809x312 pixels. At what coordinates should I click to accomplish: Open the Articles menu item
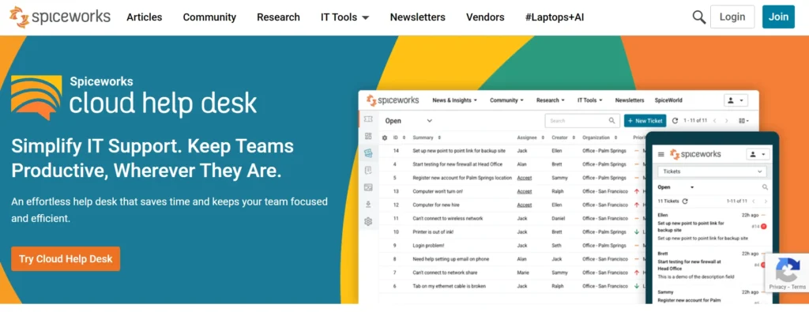click(x=145, y=17)
